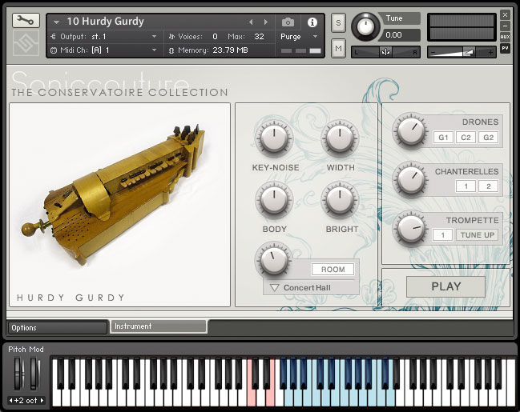The image size is (520, 412).
Task: Solo the instrument with S button
Action: [338, 22]
